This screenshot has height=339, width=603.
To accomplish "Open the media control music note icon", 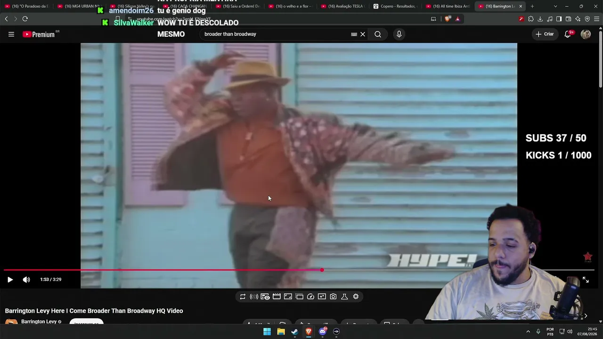I will 550,19.
